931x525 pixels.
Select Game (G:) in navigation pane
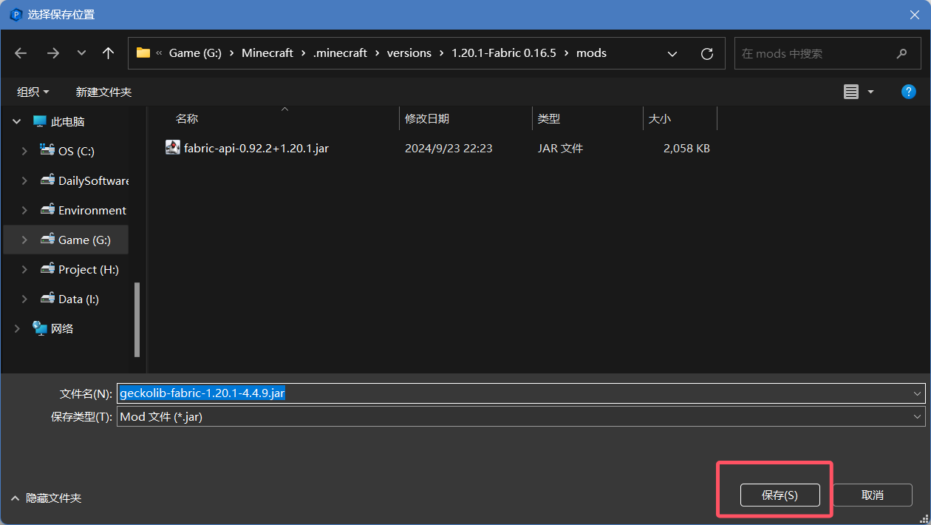(x=84, y=240)
